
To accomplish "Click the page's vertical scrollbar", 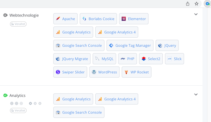I will coord(205,65).
